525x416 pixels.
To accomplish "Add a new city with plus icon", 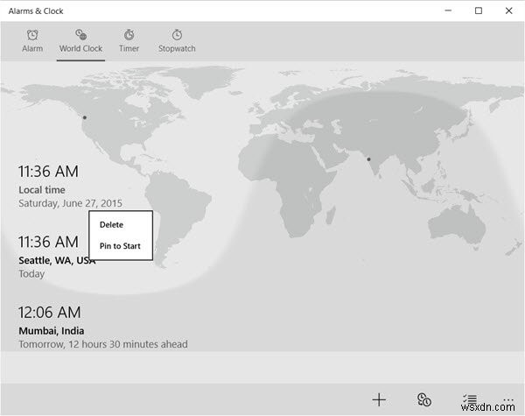I will pos(379,400).
